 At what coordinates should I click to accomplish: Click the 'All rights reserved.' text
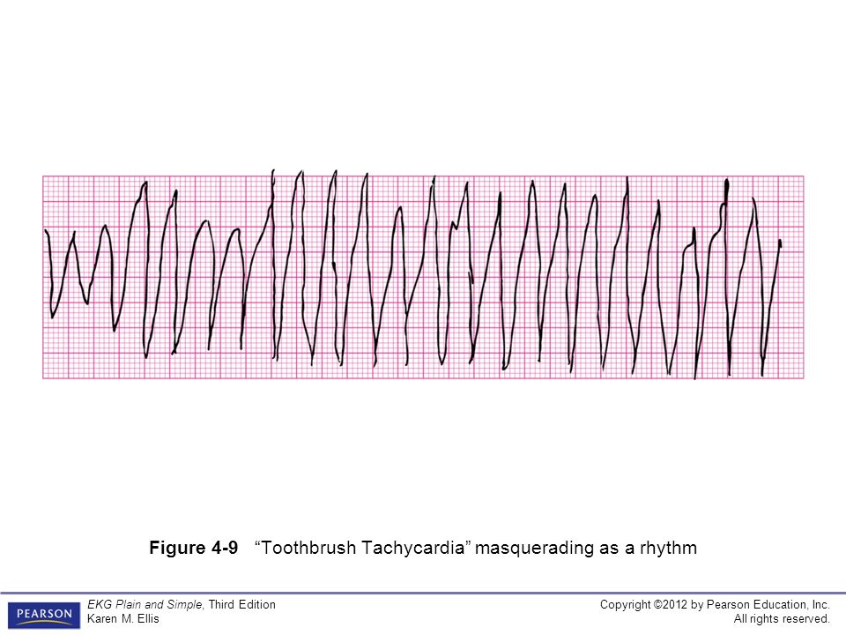pyautogui.click(x=782, y=618)
